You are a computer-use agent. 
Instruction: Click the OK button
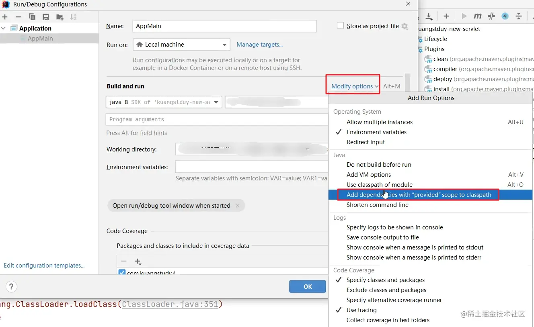click(308, 286)
